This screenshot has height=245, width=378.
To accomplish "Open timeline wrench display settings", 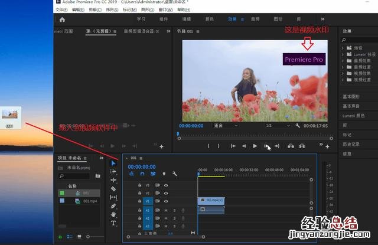I will coord(175,174).
